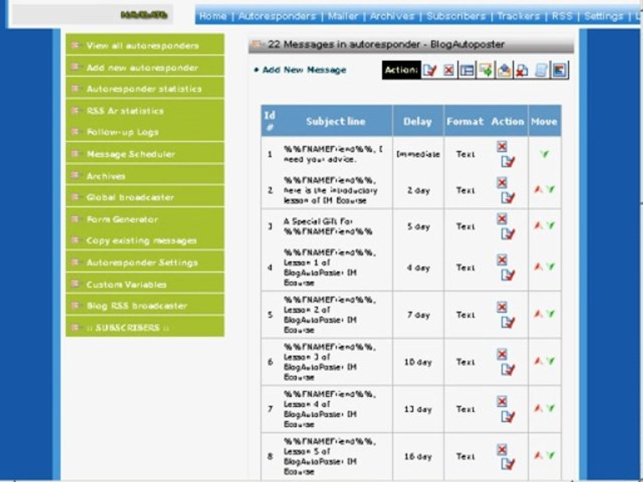Go to Autoresponders in the top menu

point(277,16)
